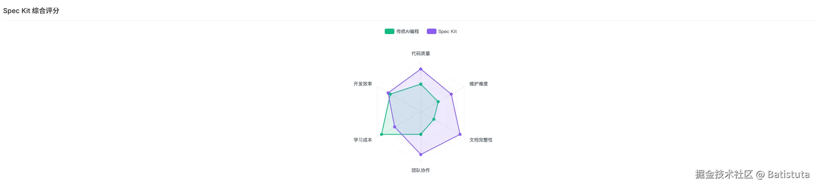Click the Spec Kit legend text label
The width and height of the screenshot is (816, 186).
tap(447, 31)
